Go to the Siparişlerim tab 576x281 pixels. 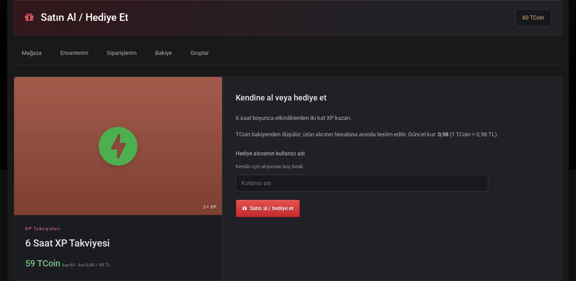(121, 53)
